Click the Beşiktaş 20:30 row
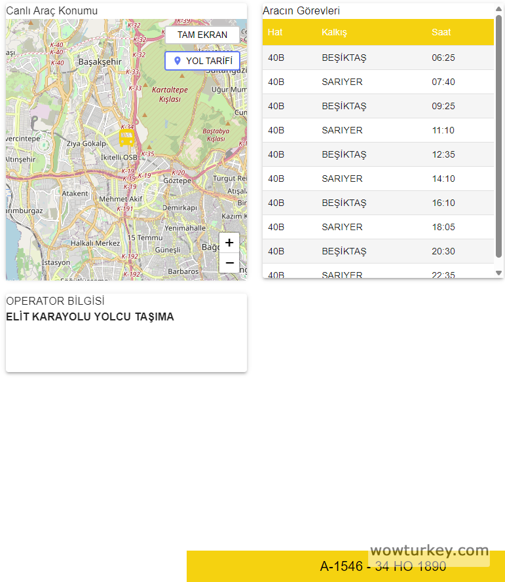This screenshot has height=582, width=505. [x=378, y=251]
